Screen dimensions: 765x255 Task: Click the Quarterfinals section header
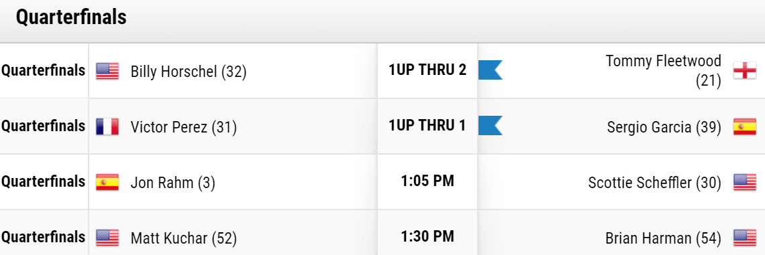coord(71,17)
